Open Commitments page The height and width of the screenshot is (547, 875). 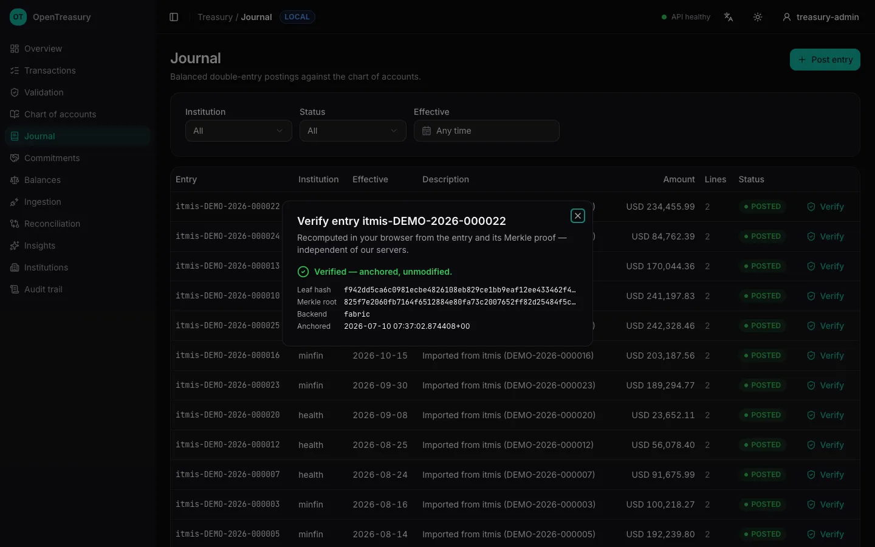tap(77, 158)
